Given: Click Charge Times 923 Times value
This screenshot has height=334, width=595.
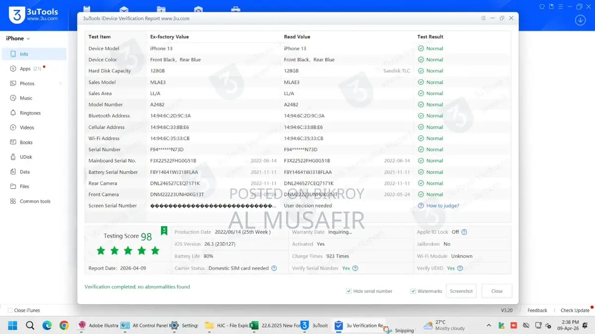Looking at the screenshot, I should tap(337, 256).
